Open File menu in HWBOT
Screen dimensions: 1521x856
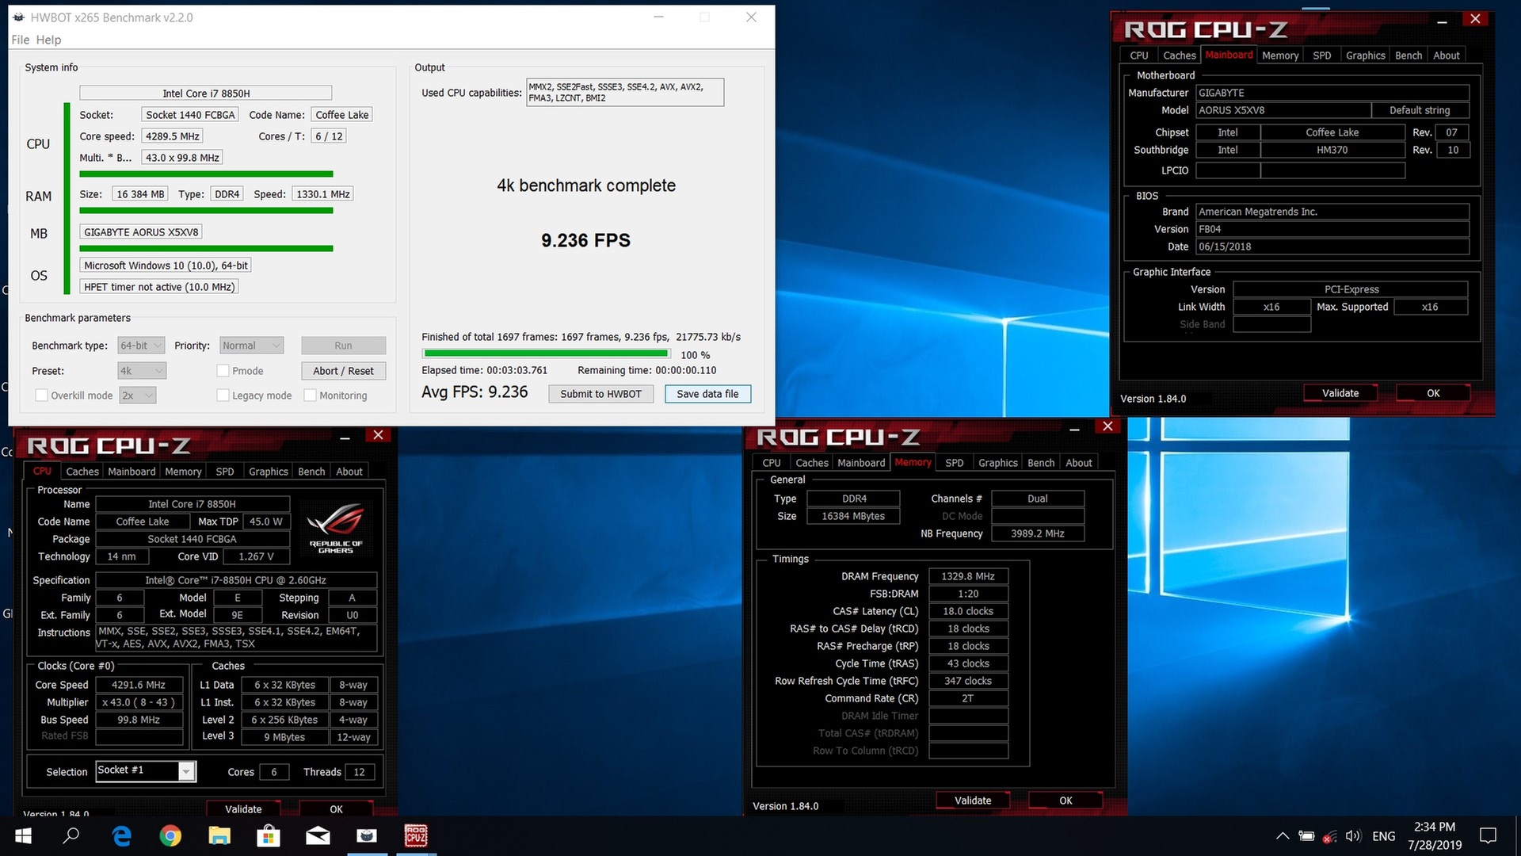point(21,40)
